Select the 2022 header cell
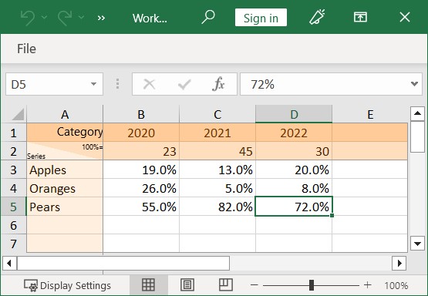Screen dimensions: 428x296 pyautogui.click(x=294, y=133)
